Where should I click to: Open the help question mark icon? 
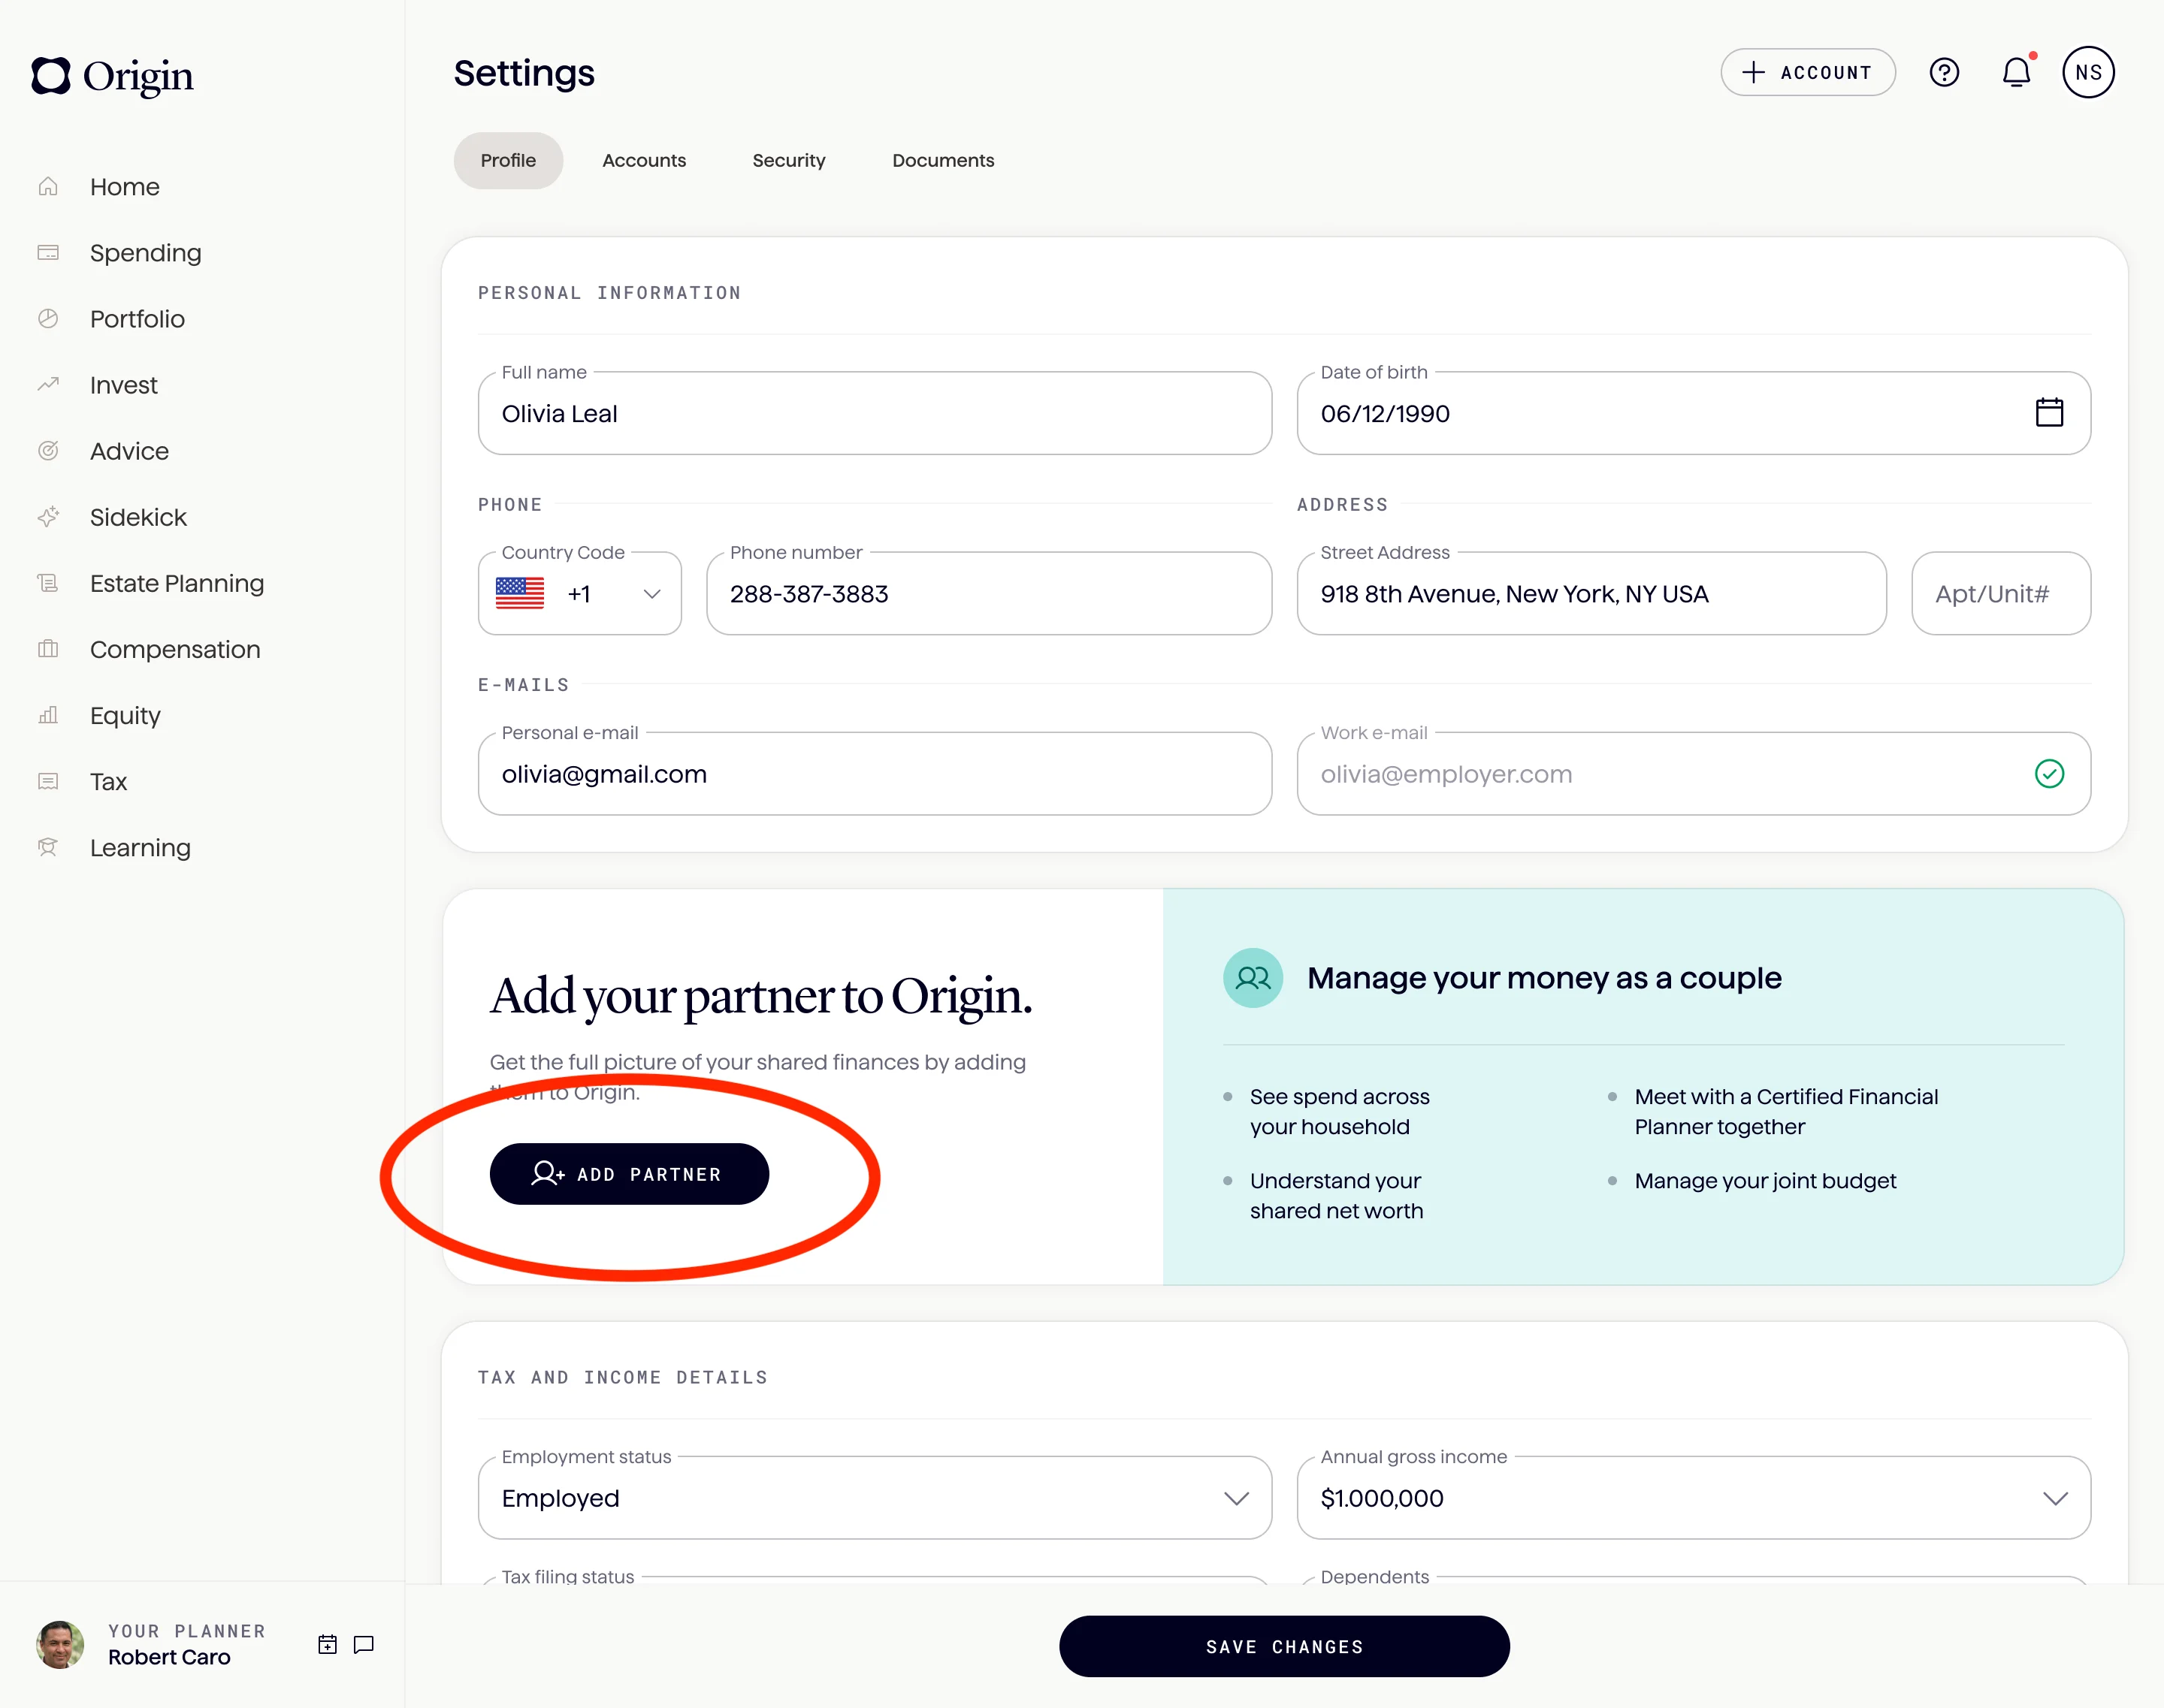pyautogui.click(x=1944, y=72)
